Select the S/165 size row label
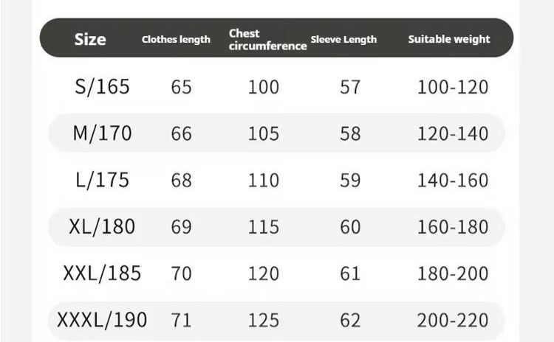 [102, 87]
